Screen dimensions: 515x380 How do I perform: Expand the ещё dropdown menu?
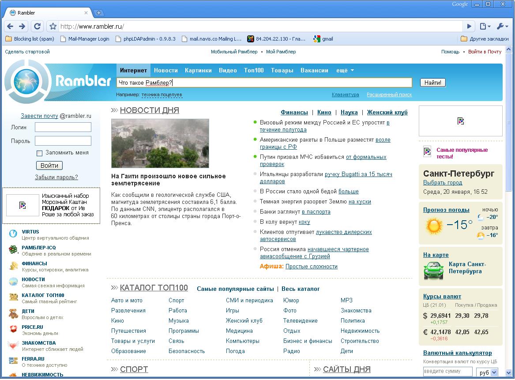point(345,70)
